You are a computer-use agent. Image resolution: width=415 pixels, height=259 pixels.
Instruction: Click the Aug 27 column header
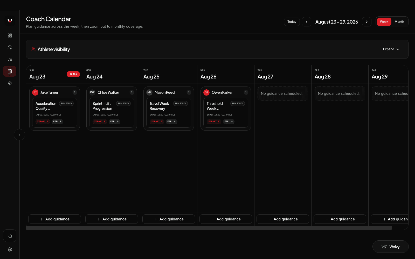(x=283, y=74)
